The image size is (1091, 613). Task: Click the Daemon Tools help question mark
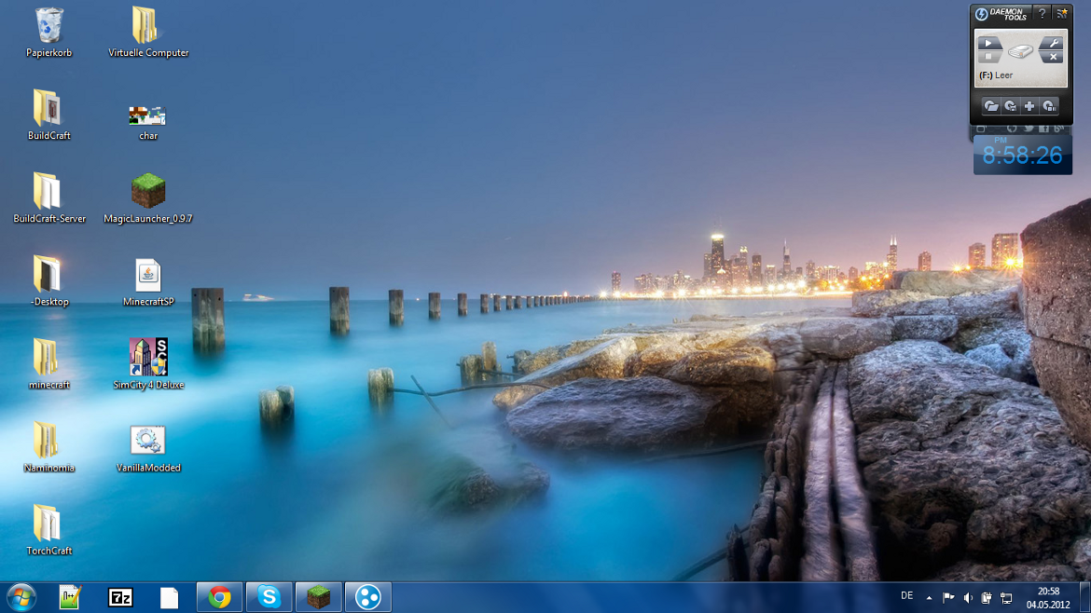[1042, 14]
